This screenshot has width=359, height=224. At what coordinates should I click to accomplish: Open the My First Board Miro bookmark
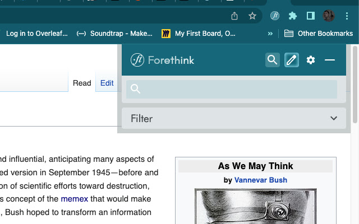click(198, 34)
